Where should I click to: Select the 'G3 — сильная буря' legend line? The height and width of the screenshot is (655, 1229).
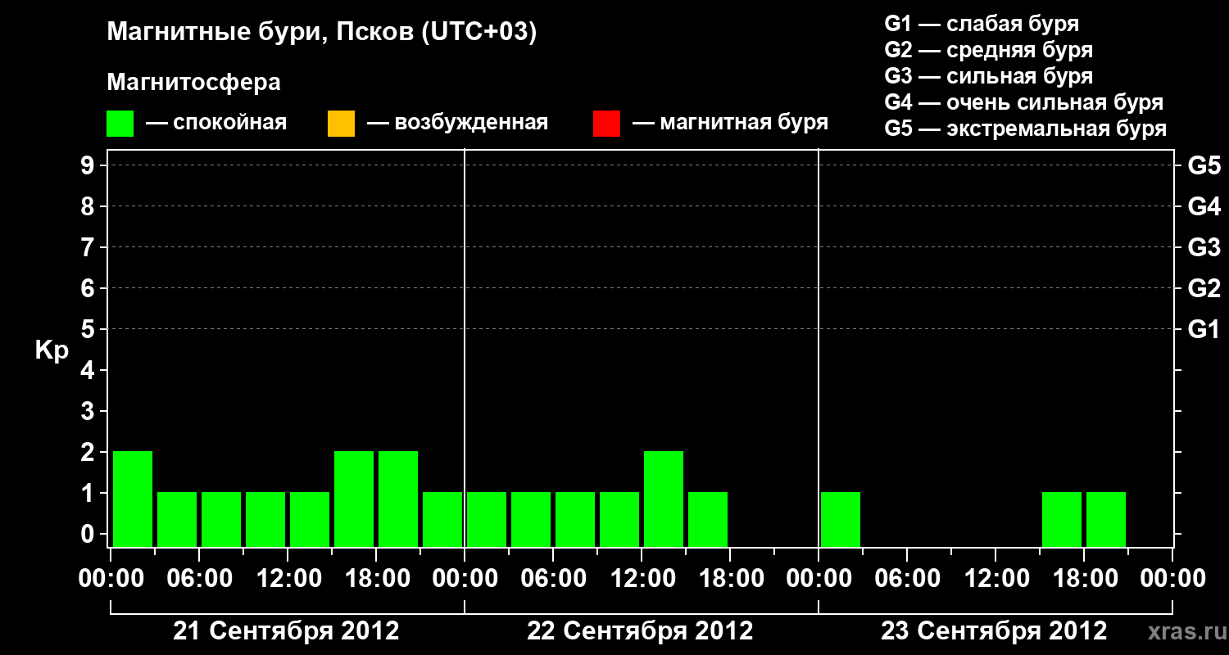pos(989,76)
